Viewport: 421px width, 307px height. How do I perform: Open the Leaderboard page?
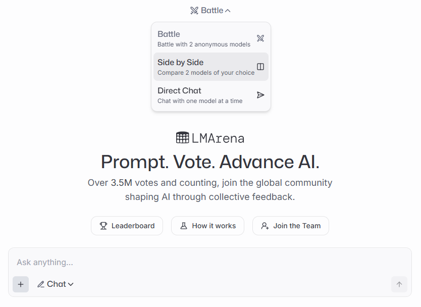(x=127, y=226)
